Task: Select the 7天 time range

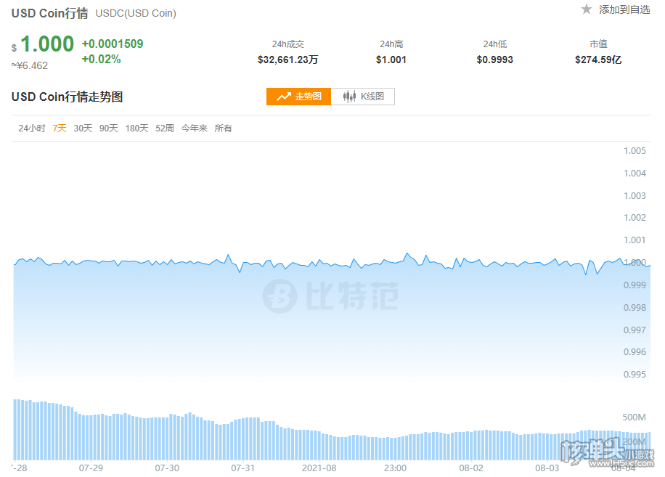Action: (60, 128)
